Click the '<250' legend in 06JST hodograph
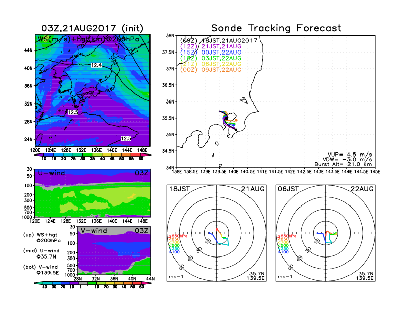This screenshot has height=309, width=400. pyautogui.click(x=283, y=249)
